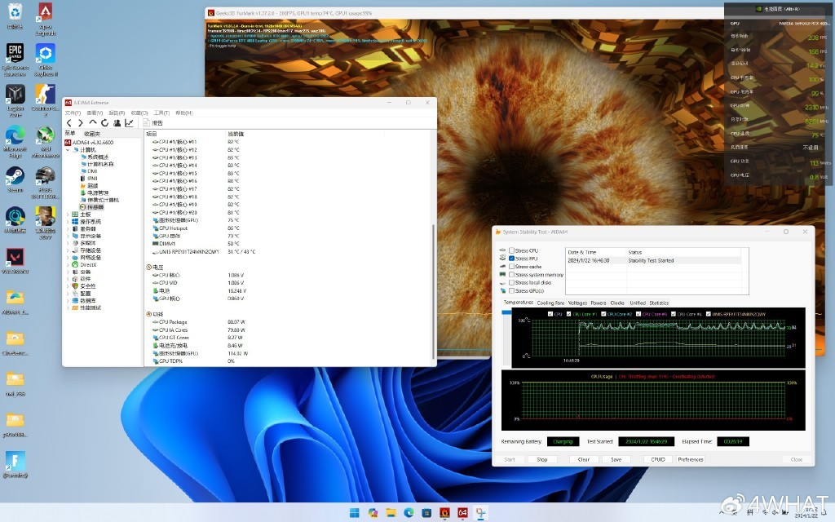The height and width of the screenshot is (522, 835).
Task: Open the graph chart icon in AIDA64 toolbar
Action: pos(129,122)
